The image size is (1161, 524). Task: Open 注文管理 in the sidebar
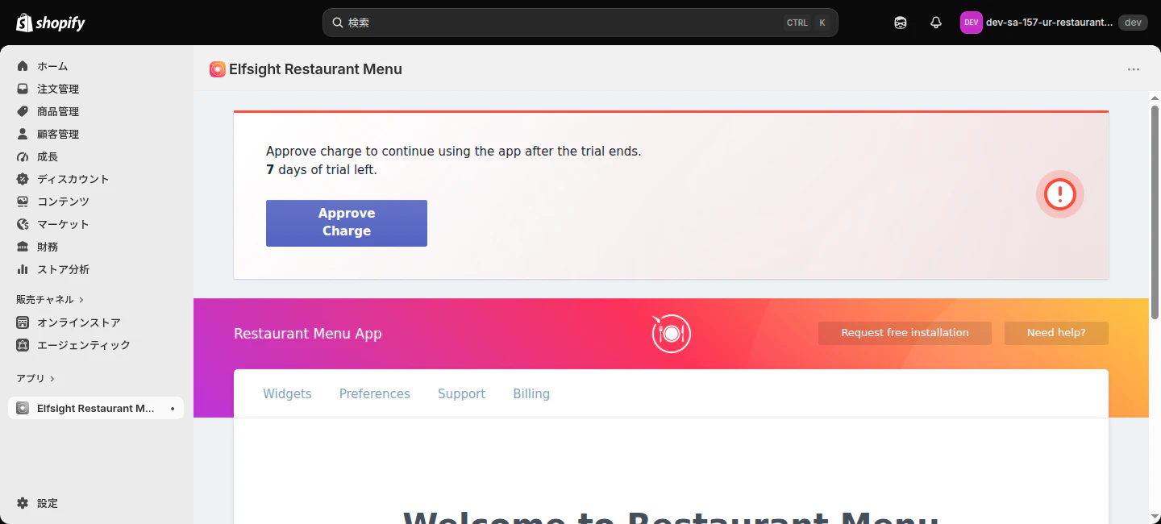[x=96, y=89]
